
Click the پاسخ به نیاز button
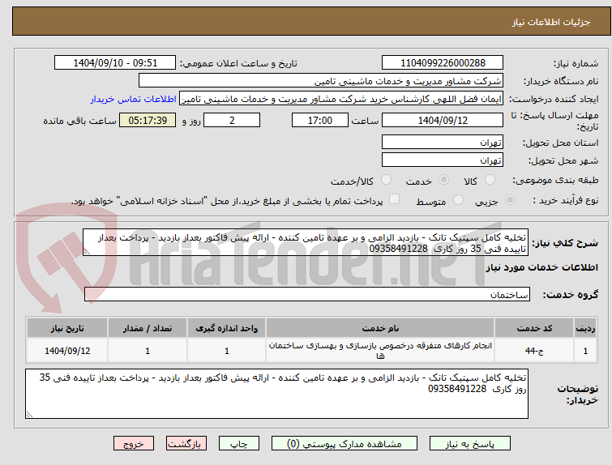tap(470, 444)
